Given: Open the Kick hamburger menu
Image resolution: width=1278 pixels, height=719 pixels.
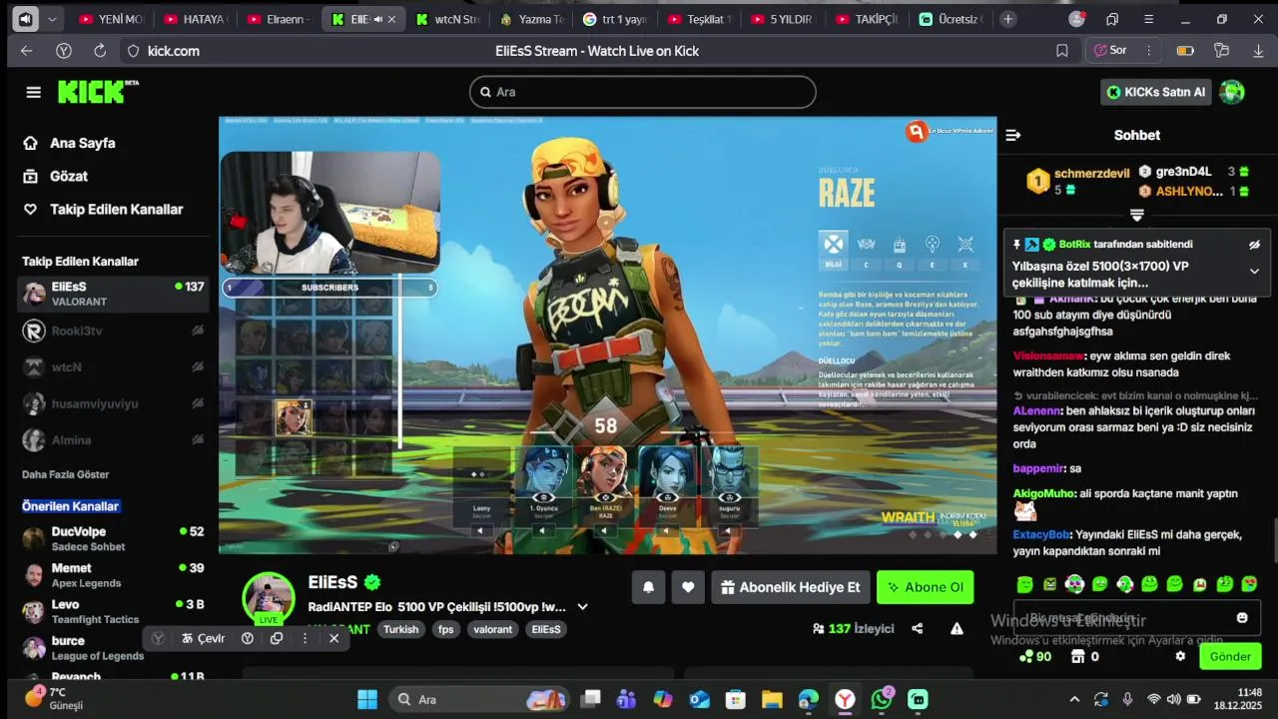Looking at the screenshot, I should point(34,92).
